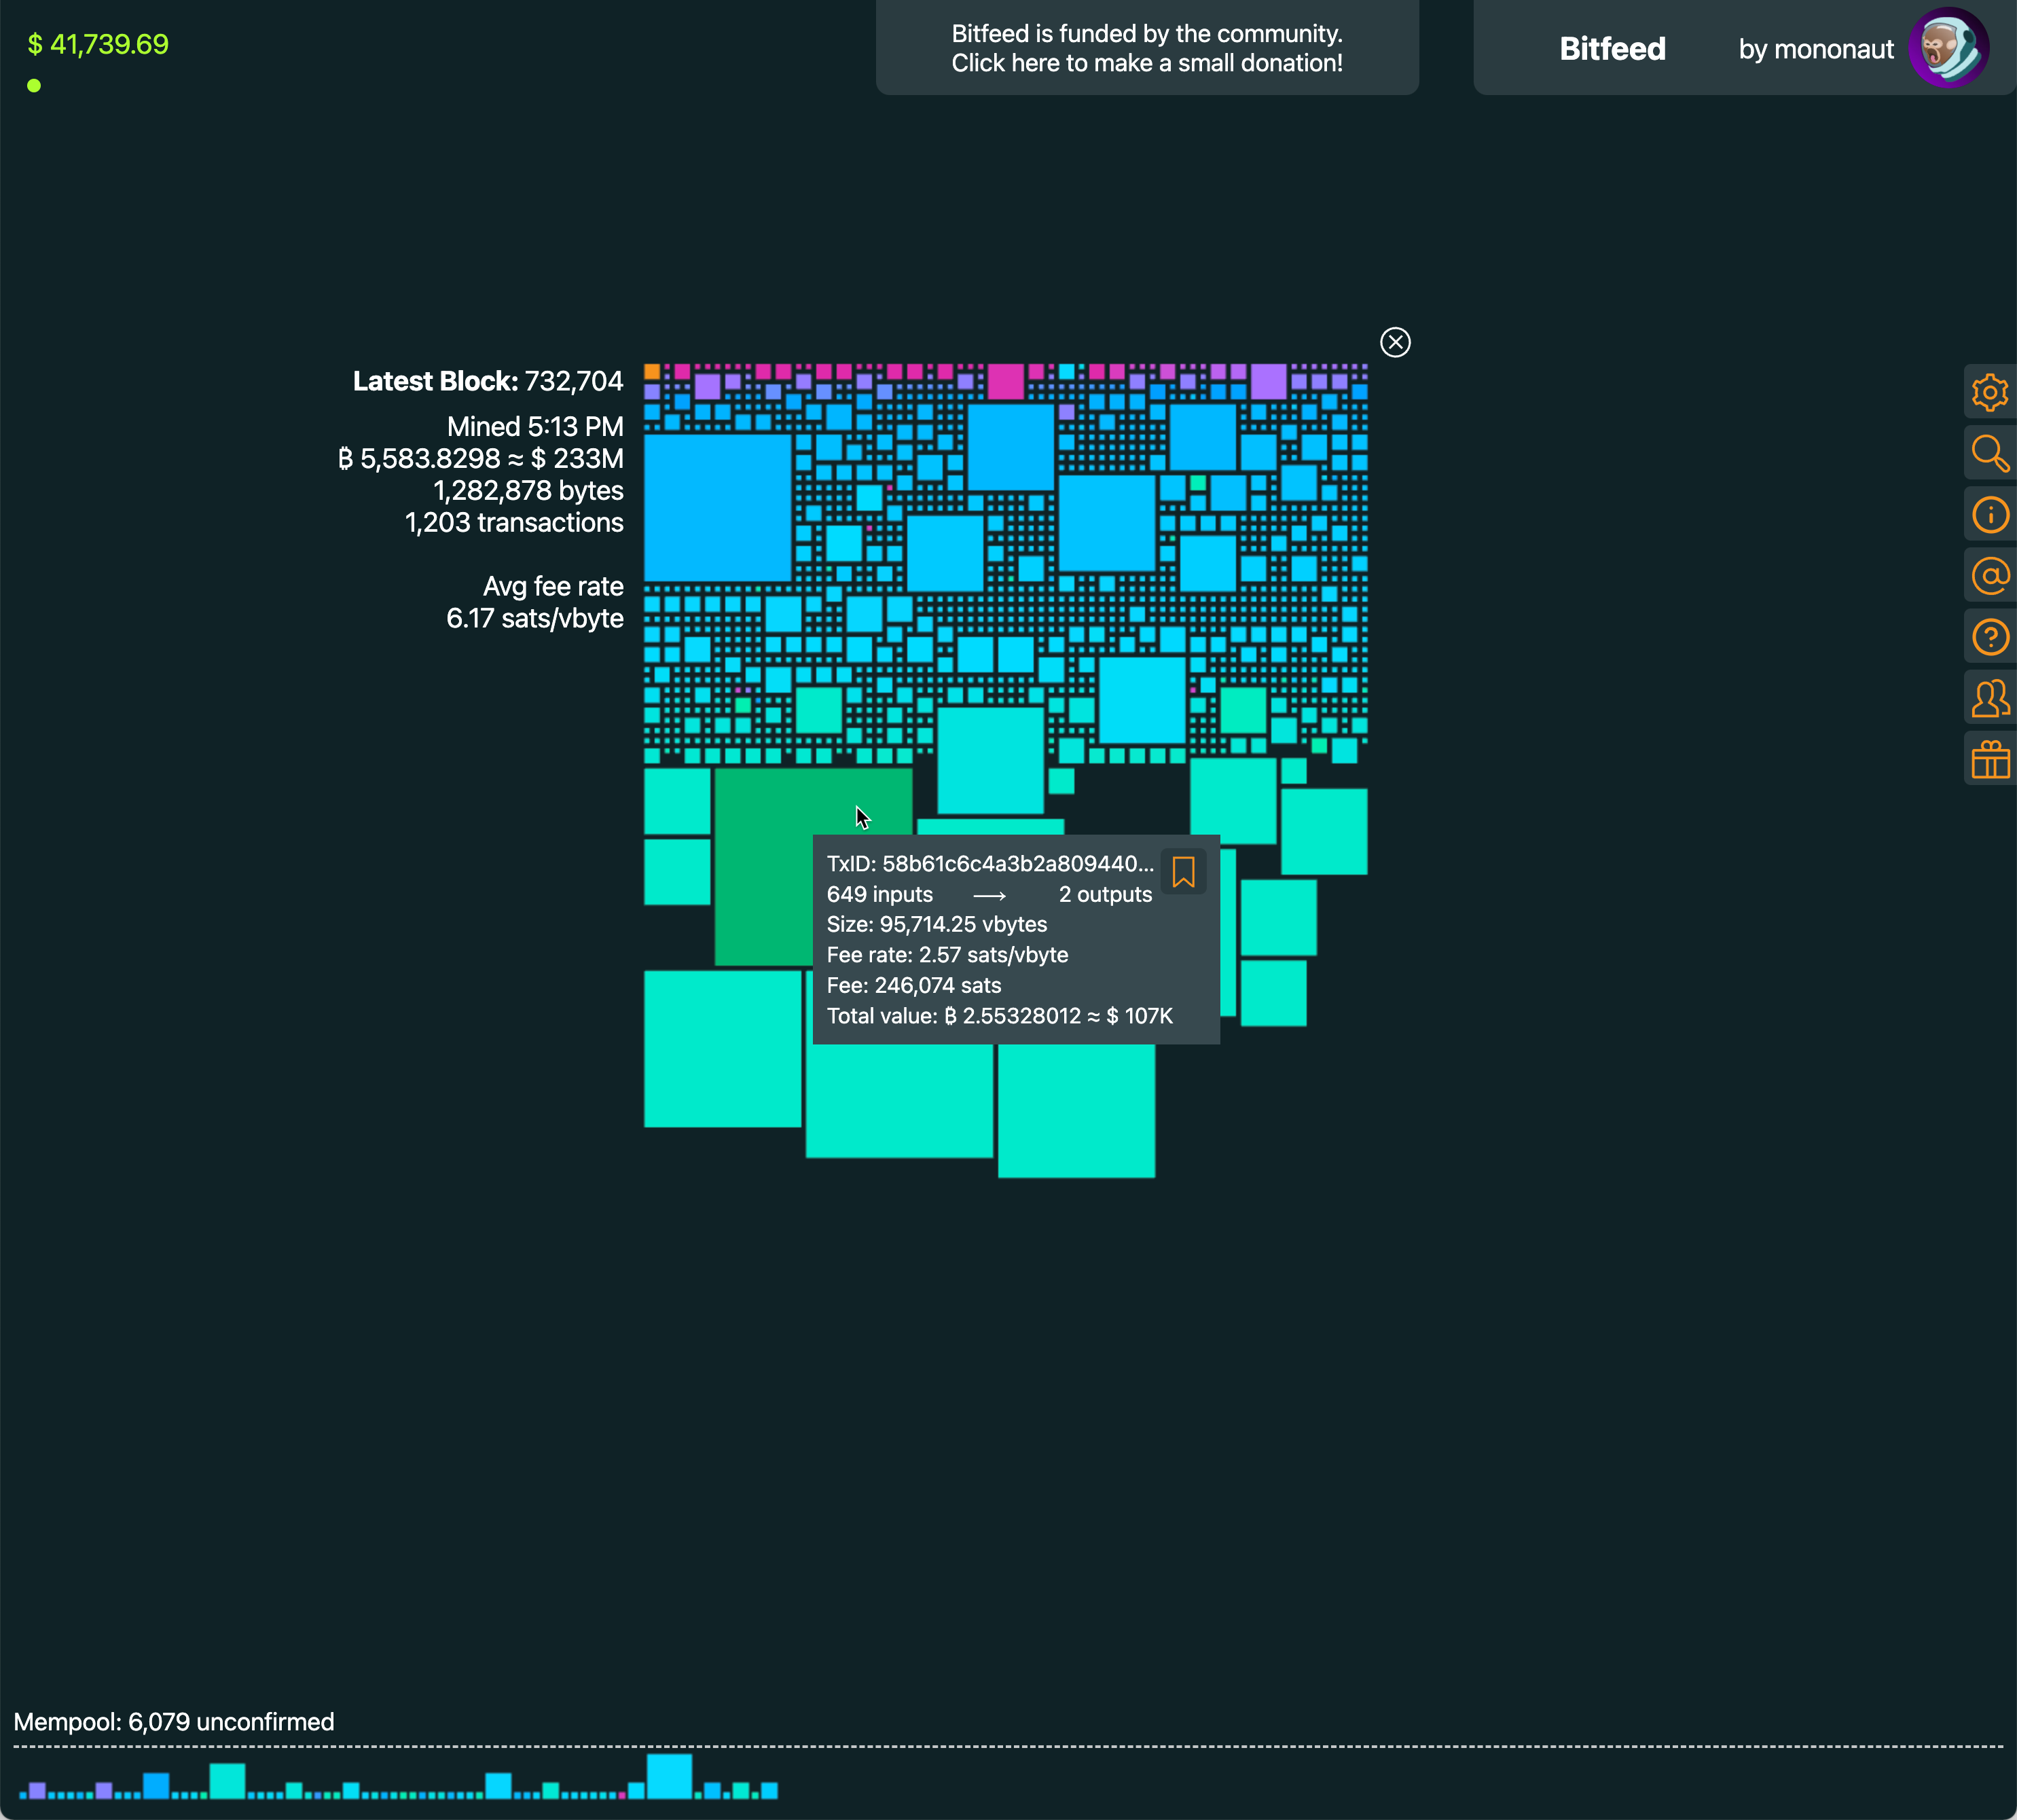
Task: Click the $ 41,739.69 price
Action: pyautogui.click(x=98, y=44)
